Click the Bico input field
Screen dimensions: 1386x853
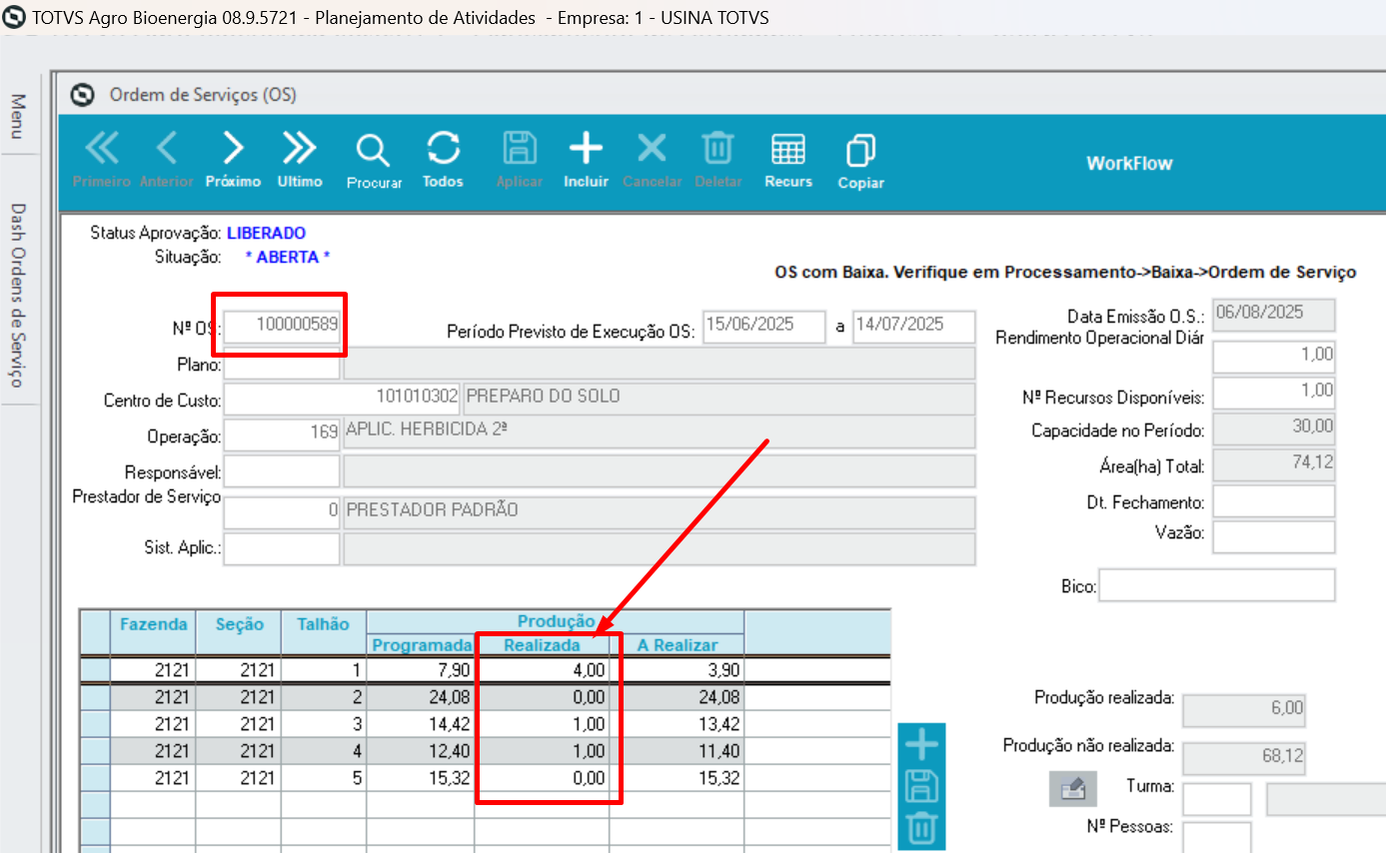pos(1217,585)
